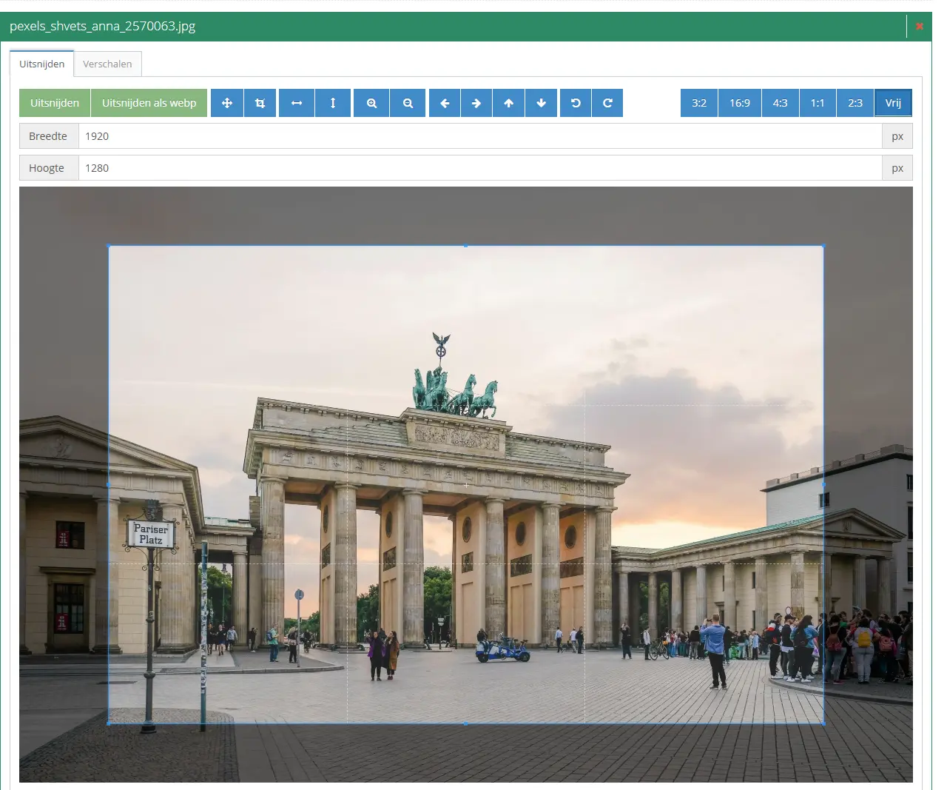Flip the image horizontally
947x790 pixels.
click(297, 103)
